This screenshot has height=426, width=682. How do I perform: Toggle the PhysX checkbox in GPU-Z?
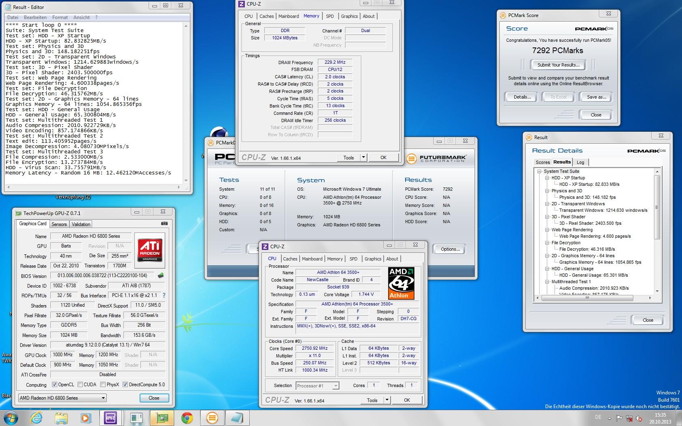click(x=103, y=385)
